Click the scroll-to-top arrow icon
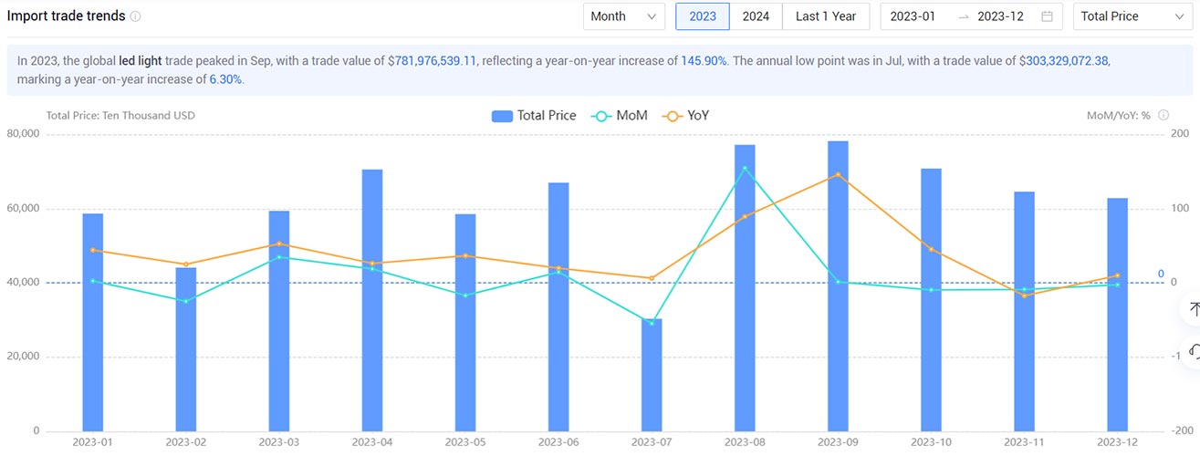This screenshot has height=456, width=1200. coord(1194,310)
